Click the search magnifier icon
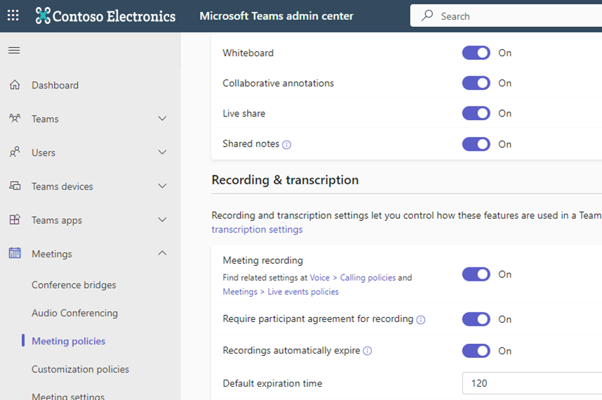This screenshot has width=602, height=400. 427,15
